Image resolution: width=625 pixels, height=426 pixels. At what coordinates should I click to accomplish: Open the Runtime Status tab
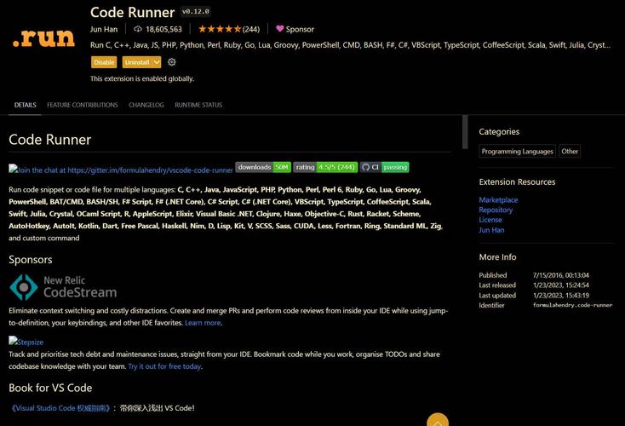198,105
